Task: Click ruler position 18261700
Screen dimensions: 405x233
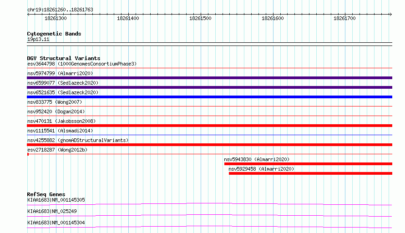Action: (344, 18)
